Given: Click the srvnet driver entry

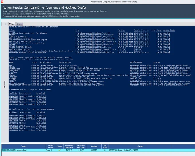Looking at the screenshot, I should (x=12, y=45).
